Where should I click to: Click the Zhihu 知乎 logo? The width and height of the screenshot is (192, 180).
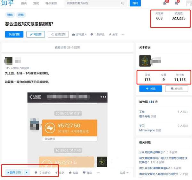point(8,4)
